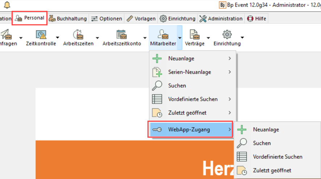Click the Einrichtung gear toolbar icon
This screenshot has width=321, height=179.
pyautogui.click(x=227, y=34)
